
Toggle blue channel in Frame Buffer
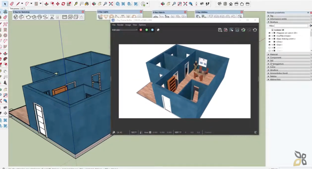[x=152, y=30]
